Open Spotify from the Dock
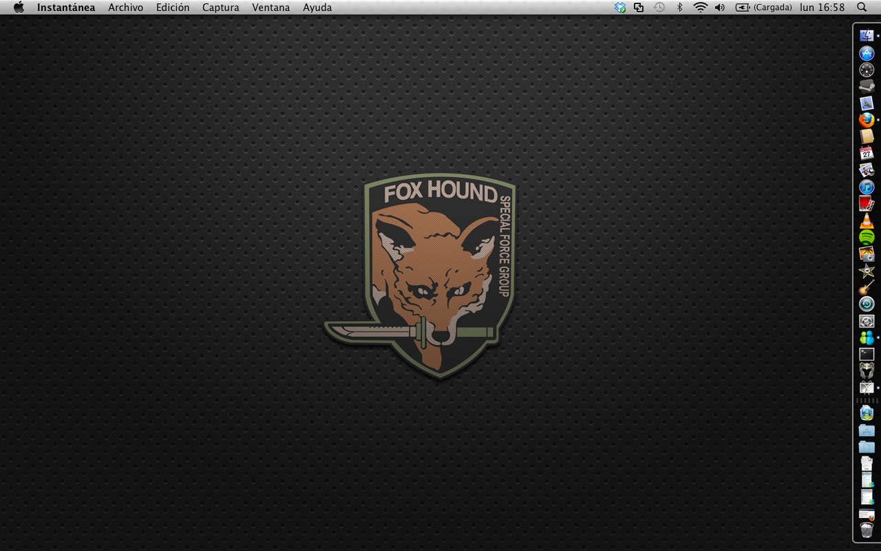The image size is (881, 551). [867, 237]
